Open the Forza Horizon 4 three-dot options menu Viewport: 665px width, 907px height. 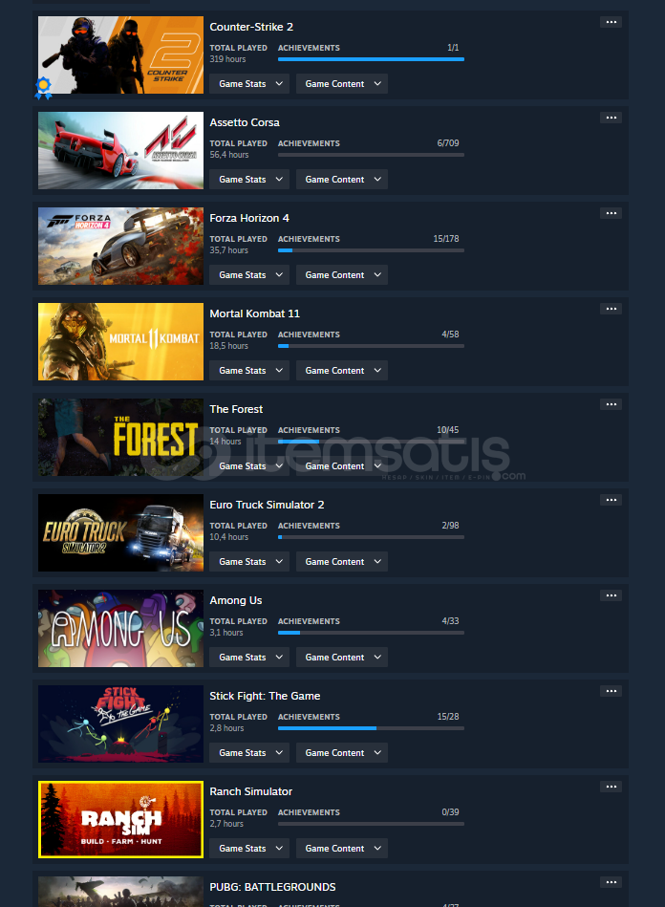tap(611, 213)
